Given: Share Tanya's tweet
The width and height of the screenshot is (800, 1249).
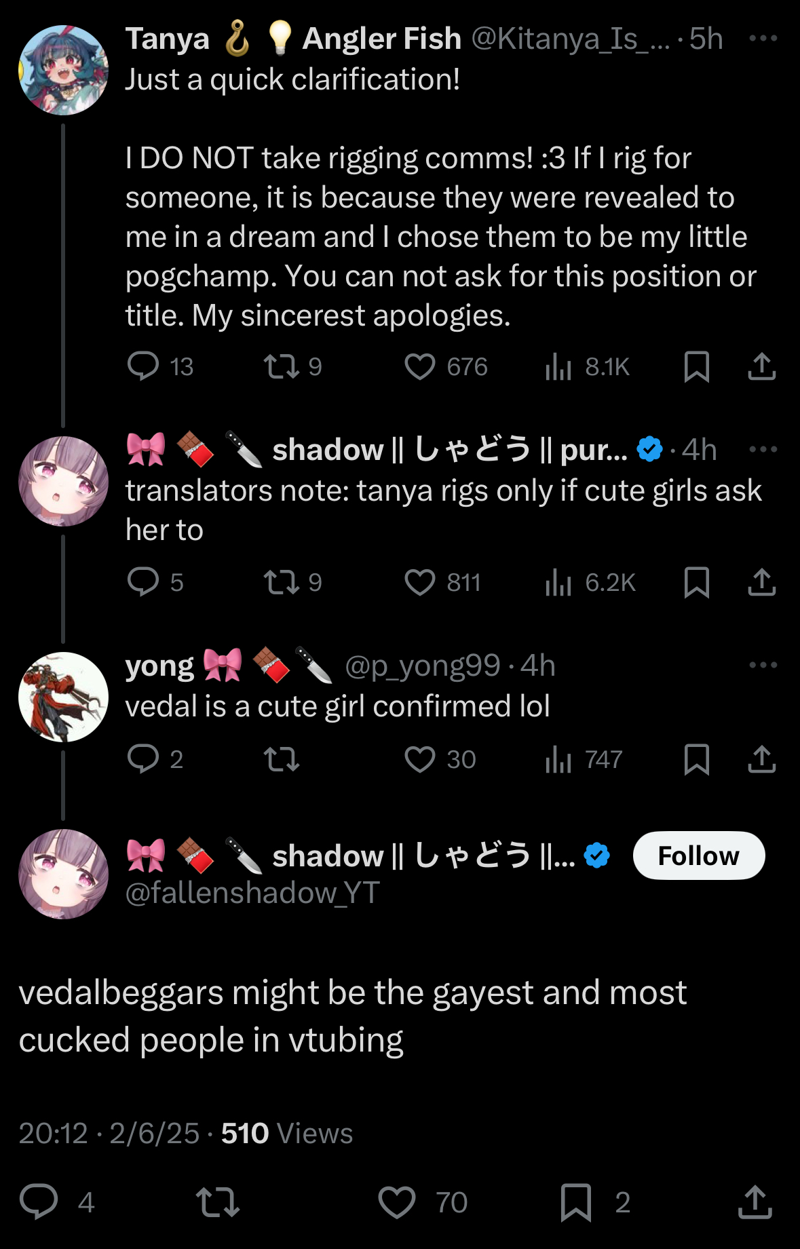Looking at the screenshot, I should (761, 366).
